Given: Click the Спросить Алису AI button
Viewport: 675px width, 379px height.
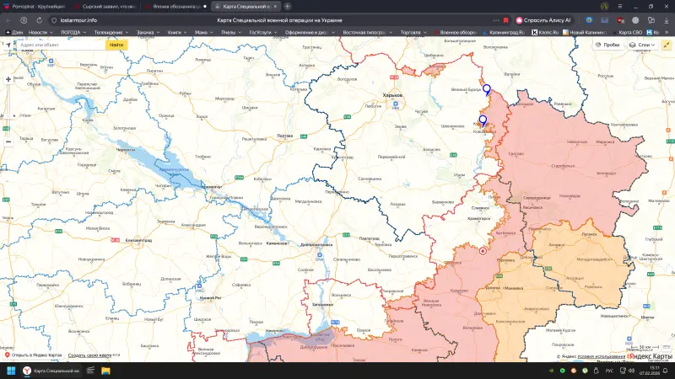Looking at the screenshot, I should [x=544, y=19].
